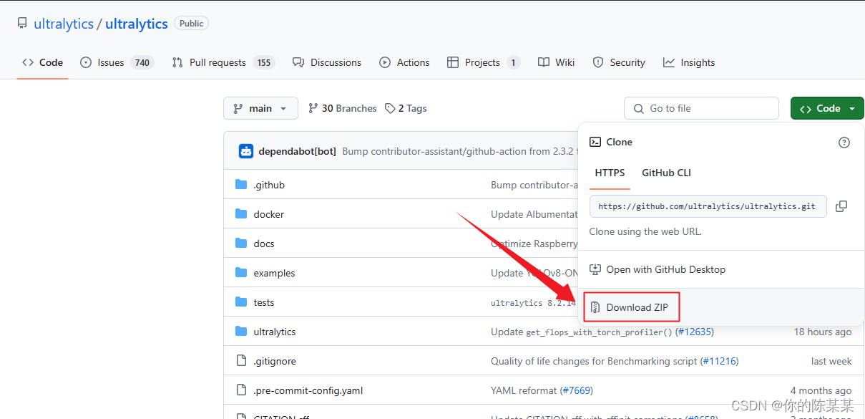
Task: Click the Security shield icon
Action: click(x=598, y=62)
